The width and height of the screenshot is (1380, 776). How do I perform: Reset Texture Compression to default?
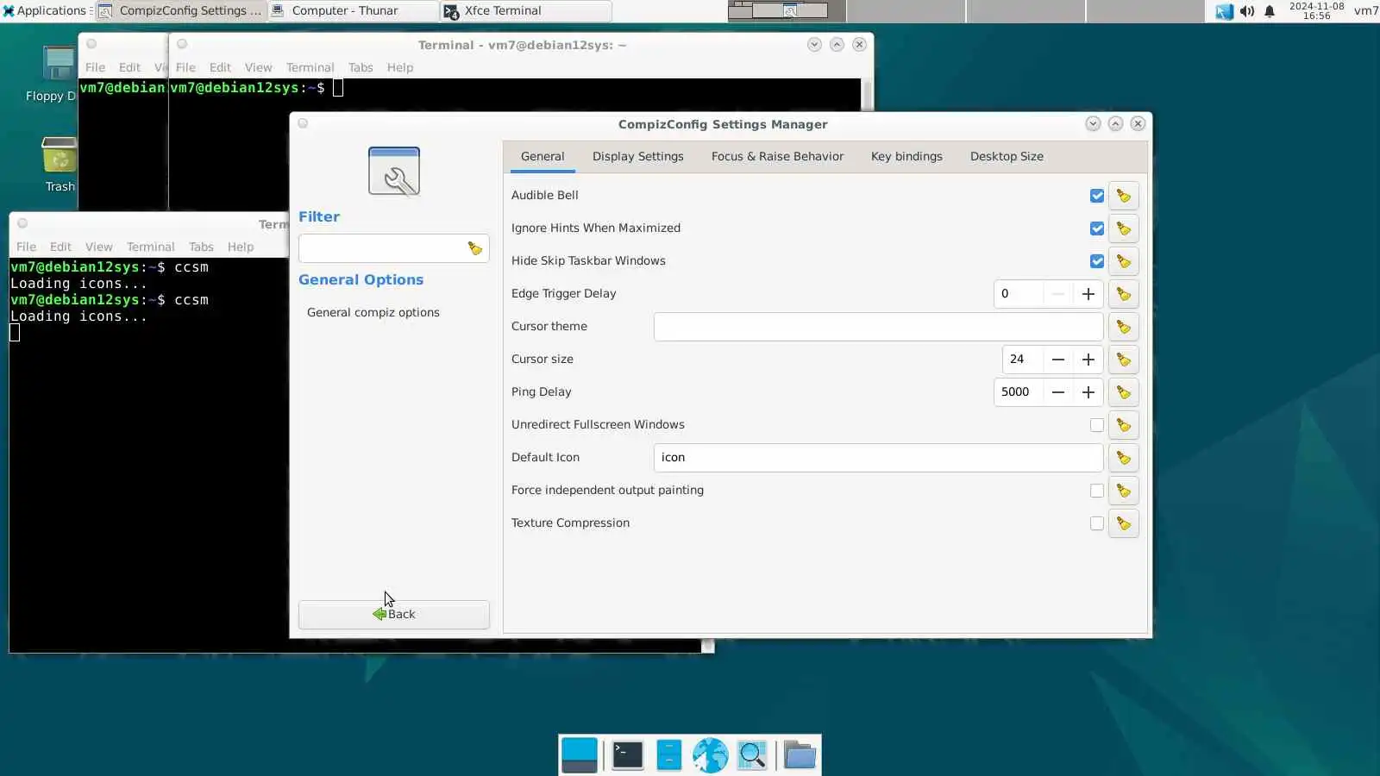1123,523
